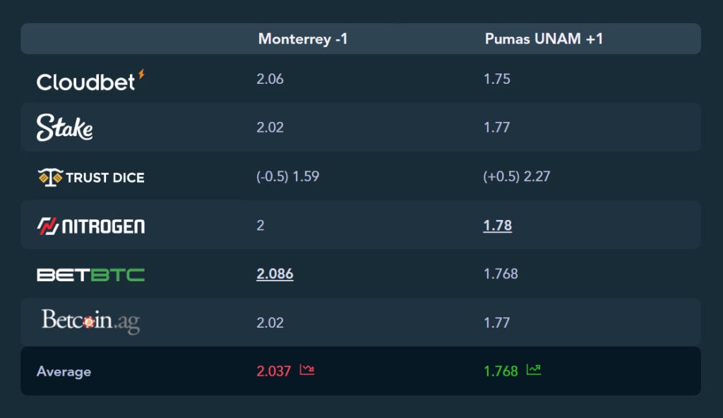723x418 pixels.
Task: Select the Pumas UNAM +1 column header
Action: [x=544, y=39]
